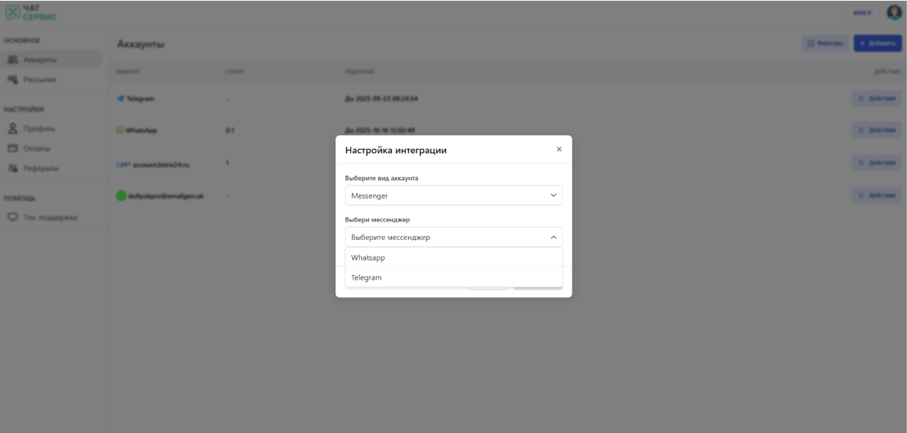This screenshot has width=907, height=433.
Task: Click the Тех. поддержка chat icon
Action: coord(14,218)
